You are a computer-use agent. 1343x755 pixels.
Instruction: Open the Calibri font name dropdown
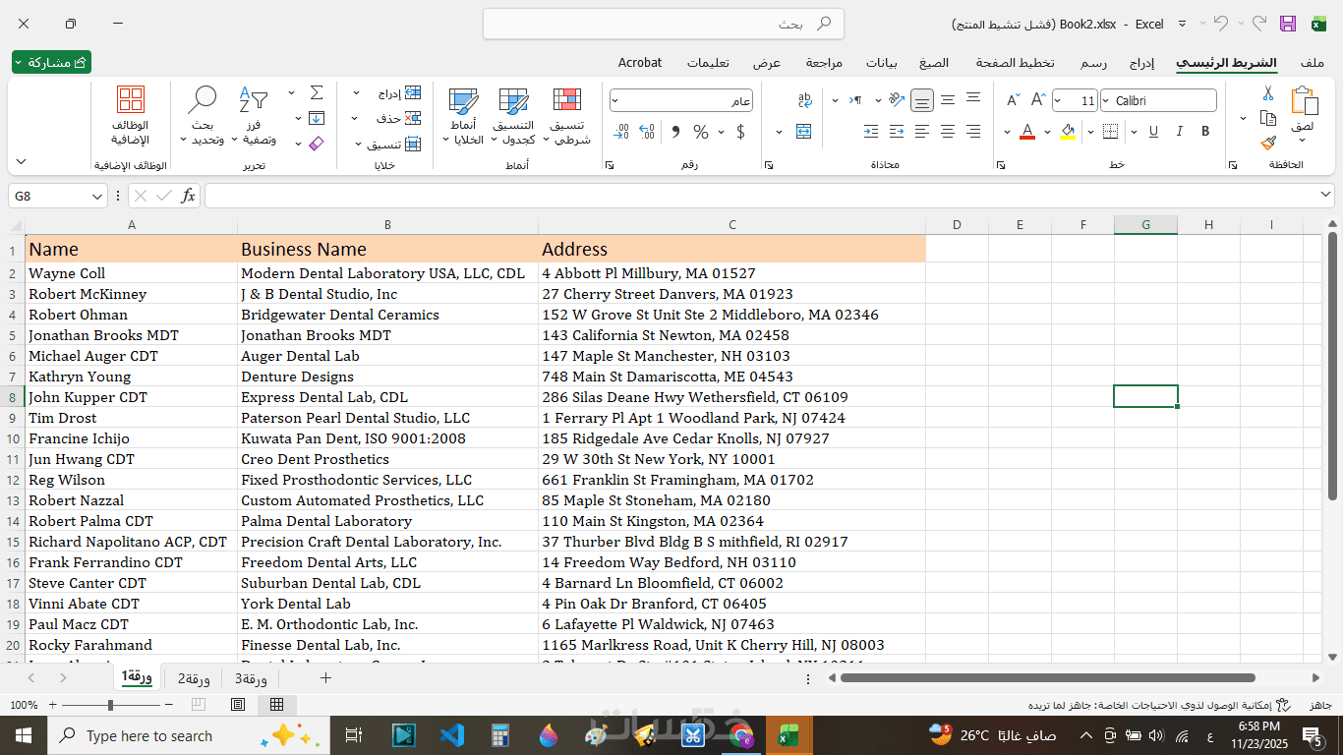(1105, 100)
